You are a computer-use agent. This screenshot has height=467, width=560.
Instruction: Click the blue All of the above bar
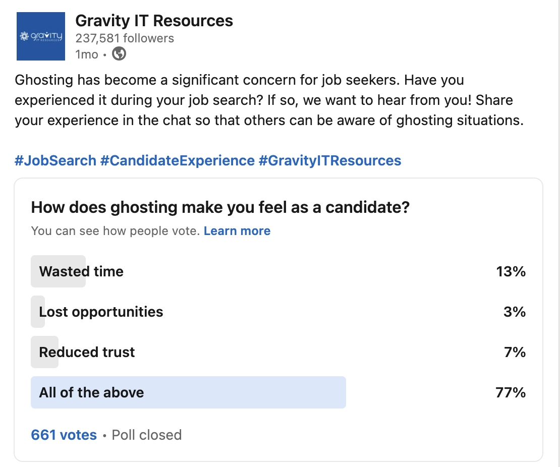(x=188, y=392)
